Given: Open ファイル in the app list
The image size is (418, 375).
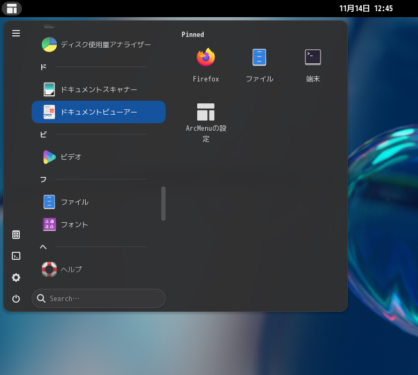Looking at the screenshot, I should (99, 202).
